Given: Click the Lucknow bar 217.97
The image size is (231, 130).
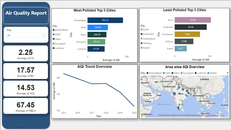Looking at the screenshot, I should (96, 49).
